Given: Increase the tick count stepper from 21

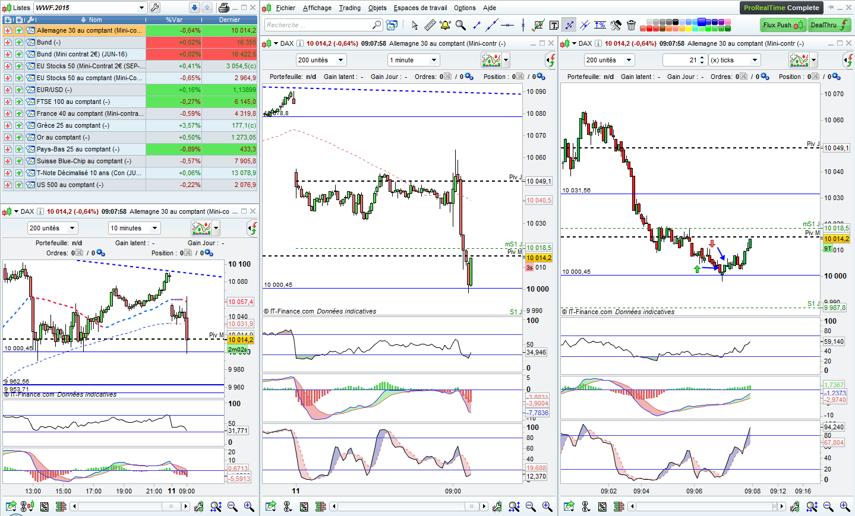Looking at the screenshot, I should [702, 58].
